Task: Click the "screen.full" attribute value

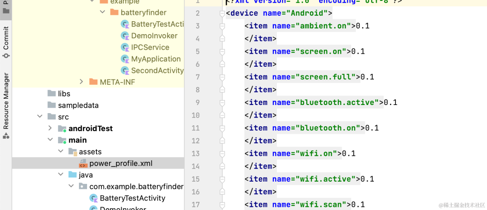Action: click(326, 77)
